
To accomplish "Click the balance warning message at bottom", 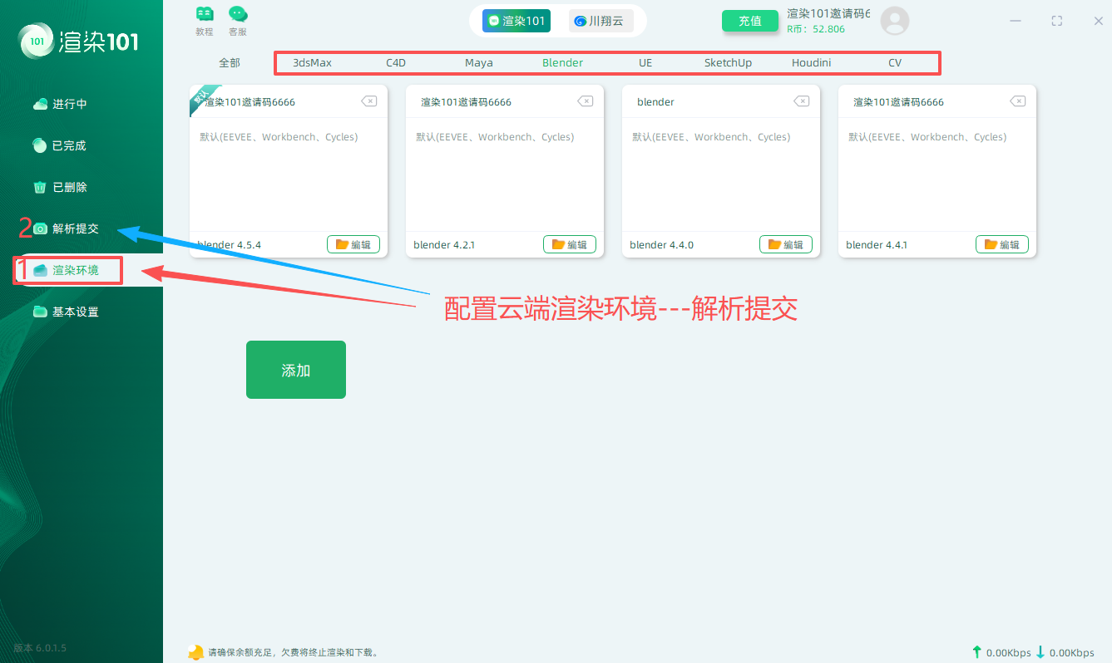I will 294,653.
